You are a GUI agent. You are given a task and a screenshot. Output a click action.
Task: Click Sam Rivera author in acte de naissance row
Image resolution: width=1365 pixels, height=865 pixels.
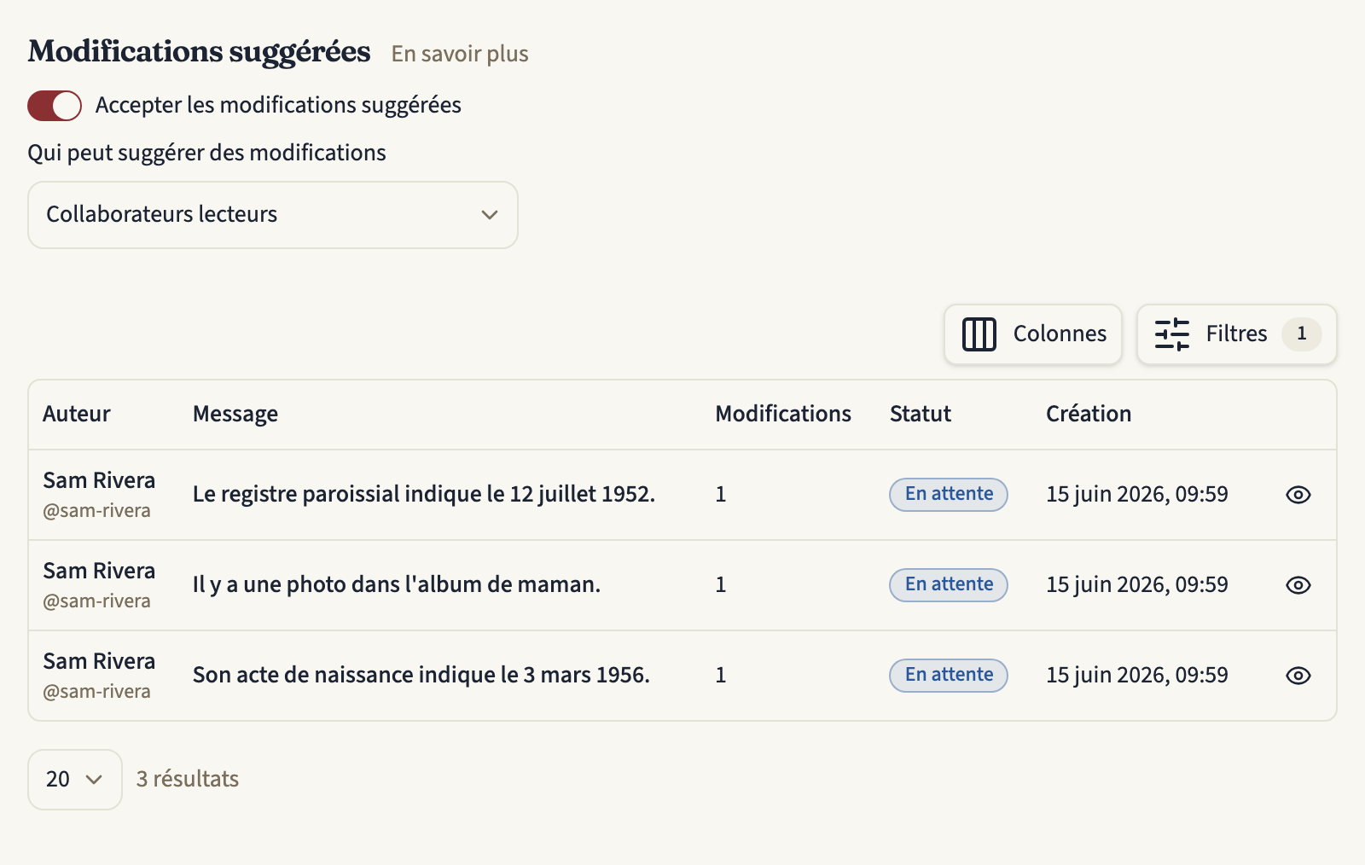click(99, 662)
